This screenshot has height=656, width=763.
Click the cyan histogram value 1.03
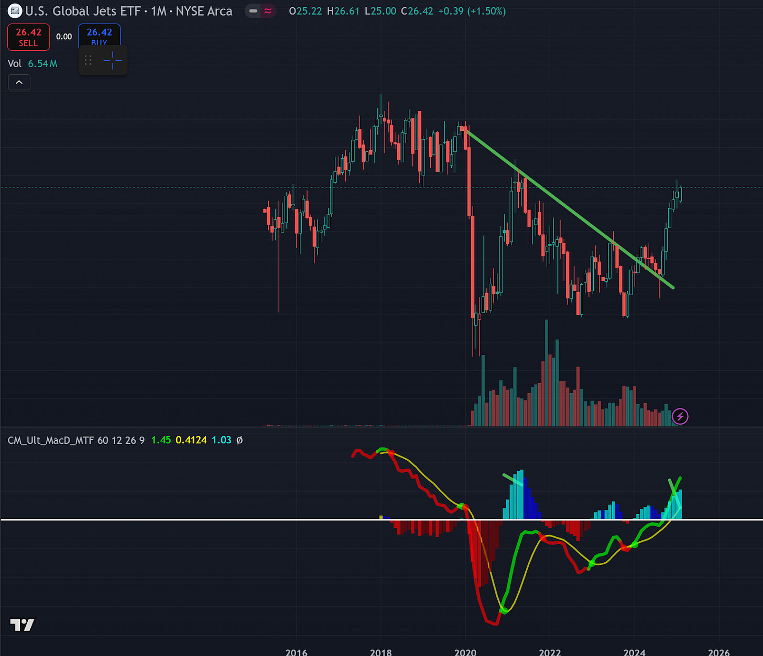[x=222, y=440]
